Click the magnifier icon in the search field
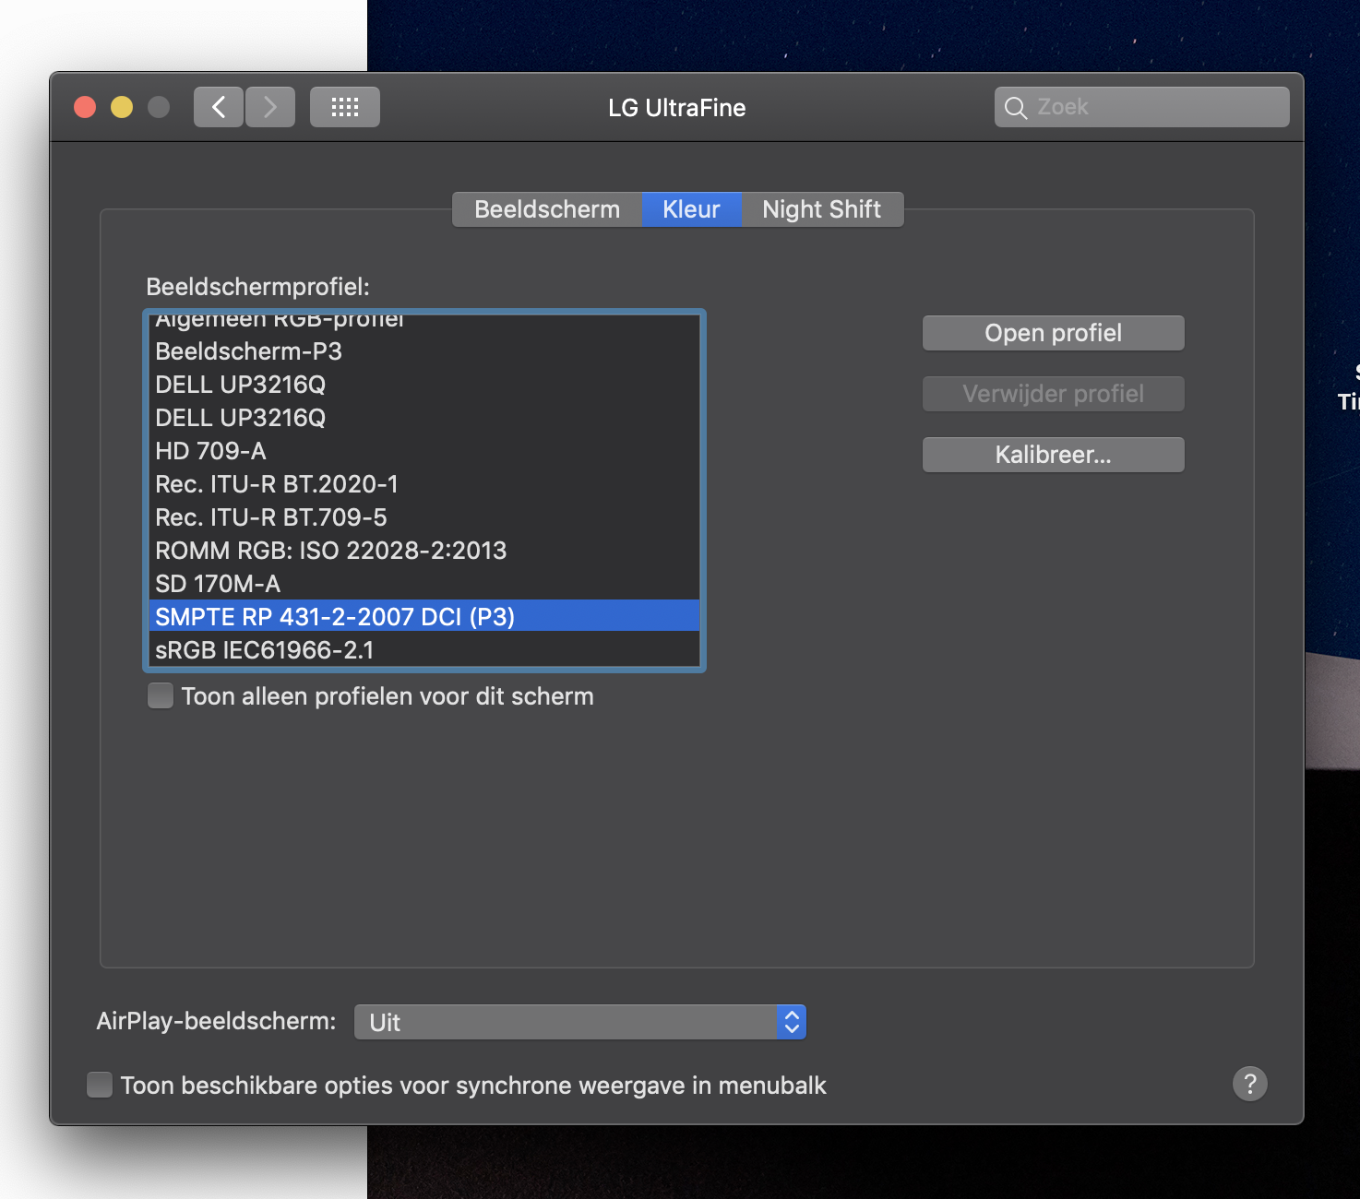The image size is (1360, 1199). click(1016, 108)
